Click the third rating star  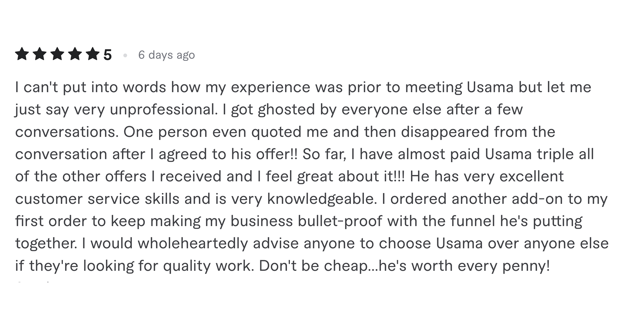(57, 54)
